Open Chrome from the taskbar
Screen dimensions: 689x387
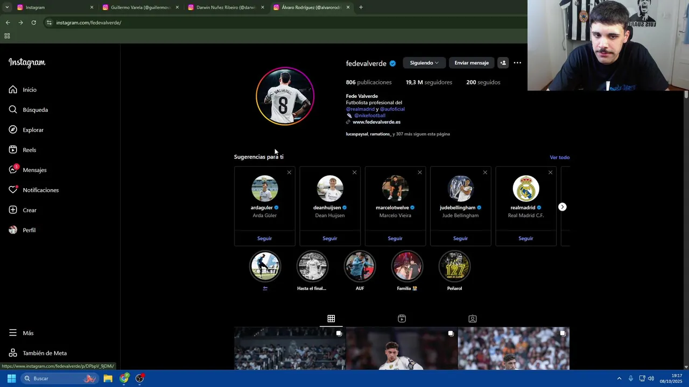(124, 378)
